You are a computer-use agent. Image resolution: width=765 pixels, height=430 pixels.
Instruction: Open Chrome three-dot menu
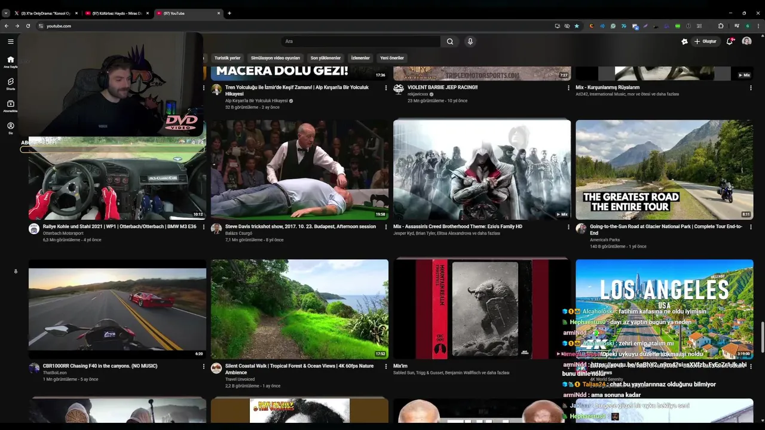(x=758, y=26)
